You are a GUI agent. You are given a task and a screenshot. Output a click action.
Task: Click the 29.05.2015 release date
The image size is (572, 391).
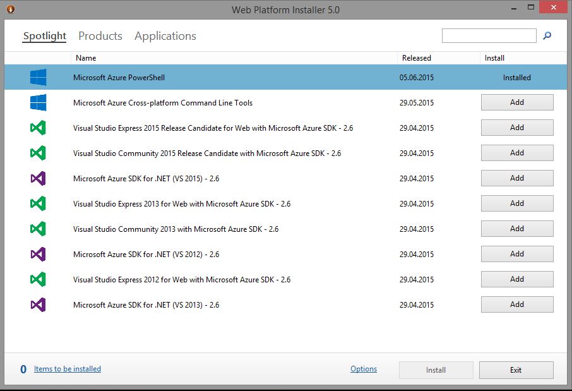point(417,102)
